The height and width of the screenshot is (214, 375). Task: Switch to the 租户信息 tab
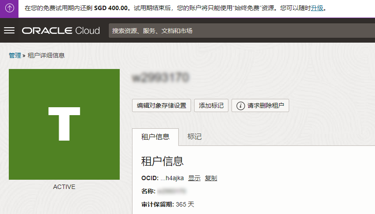coord(155,137)
